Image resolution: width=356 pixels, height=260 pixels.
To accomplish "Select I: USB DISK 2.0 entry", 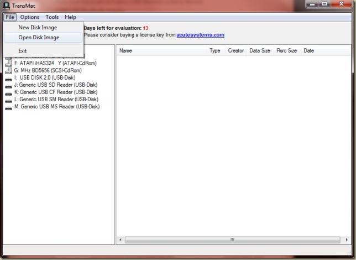I will (x=45, y=78).
